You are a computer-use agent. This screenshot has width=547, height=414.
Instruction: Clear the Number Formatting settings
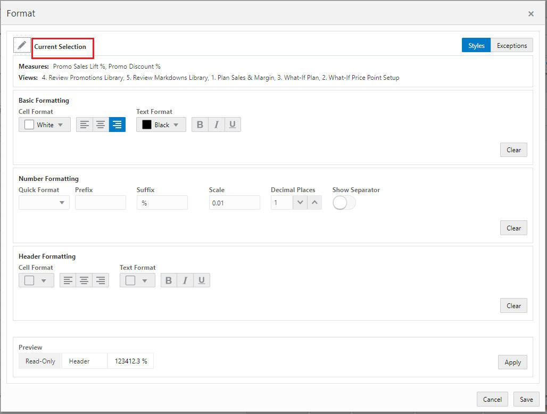click(513, 228)
